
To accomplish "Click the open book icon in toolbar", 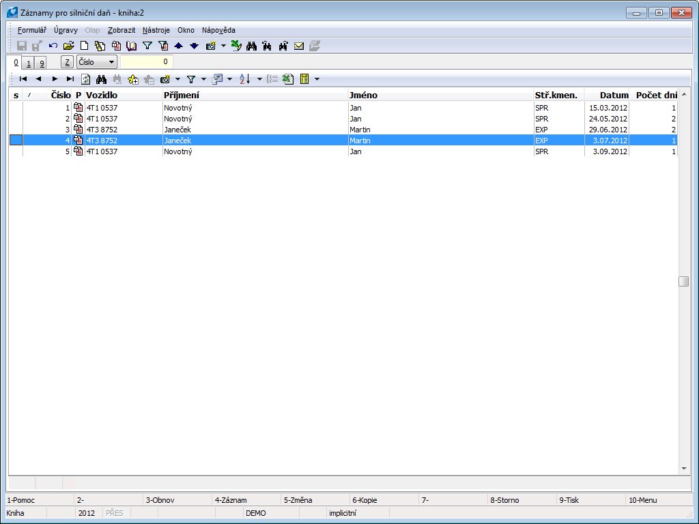I will (131, 46).
